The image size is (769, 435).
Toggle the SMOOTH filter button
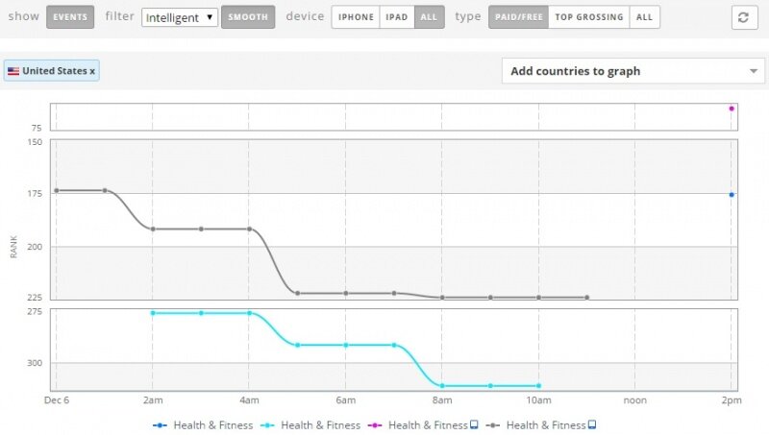(248, 17)
